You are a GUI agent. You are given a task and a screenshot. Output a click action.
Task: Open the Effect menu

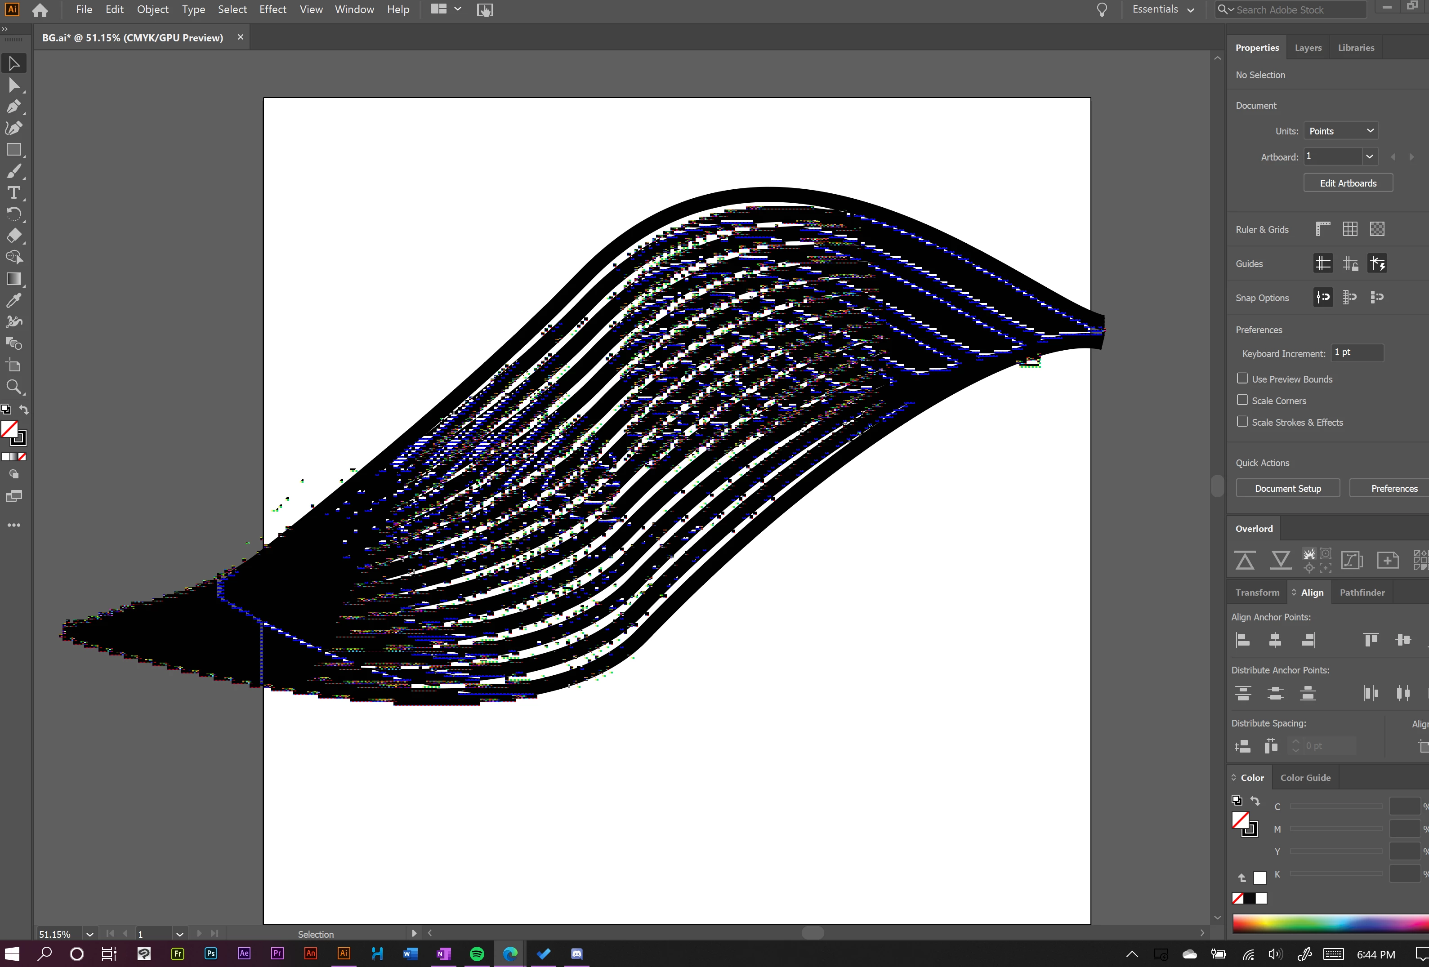coord(272,9)
